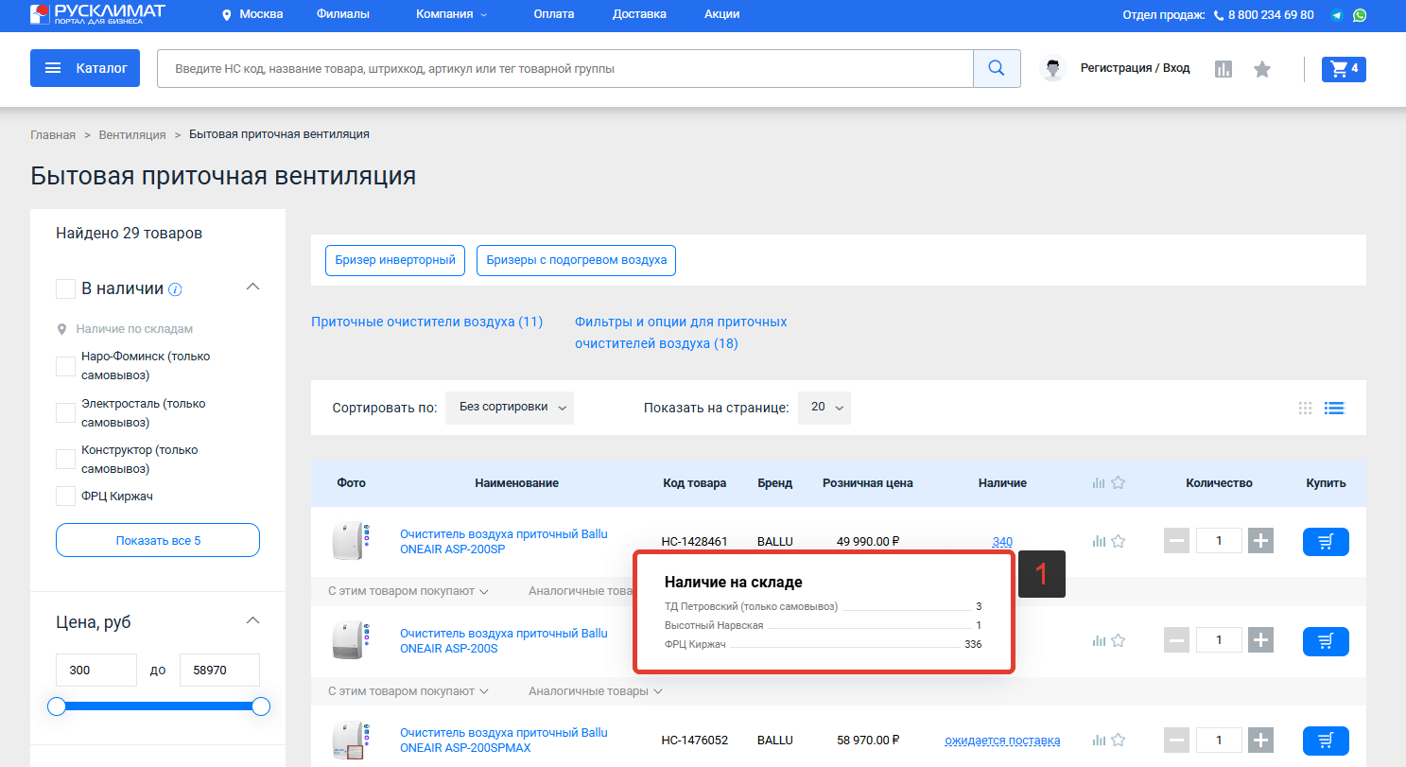Open the Доставка page
Viewport: 1406px width, 767px height.
click(x=639, y=14)
